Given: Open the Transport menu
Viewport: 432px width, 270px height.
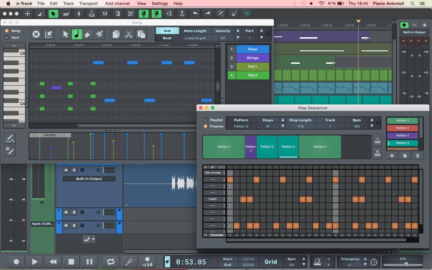Looking at the screenshot, I should point(89,4).
